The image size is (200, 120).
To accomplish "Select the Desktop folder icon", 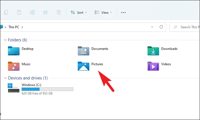I will pos(14,51).
